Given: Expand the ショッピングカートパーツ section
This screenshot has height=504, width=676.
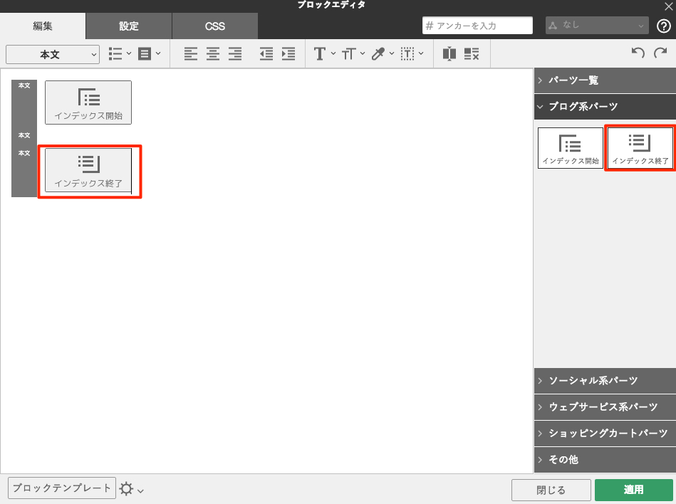Looking at the screenshot, I should pyautogui.click(x=605, y=434).
